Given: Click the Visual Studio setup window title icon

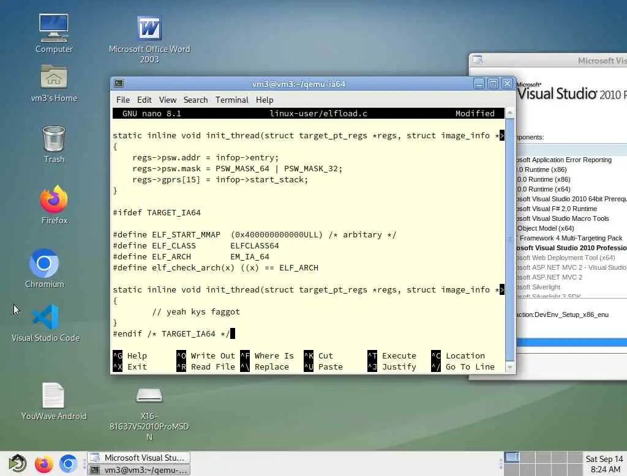Looking at the screenshot, I should [478, 60].
